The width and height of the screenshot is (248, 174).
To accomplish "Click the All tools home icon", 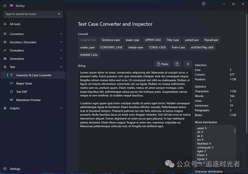I will pyautogui.click(x=5, y=24).
